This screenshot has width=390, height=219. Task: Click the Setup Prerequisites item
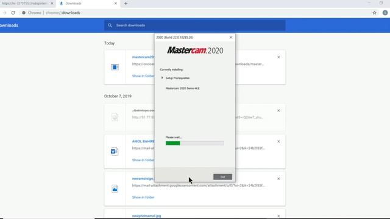(177, 78)
